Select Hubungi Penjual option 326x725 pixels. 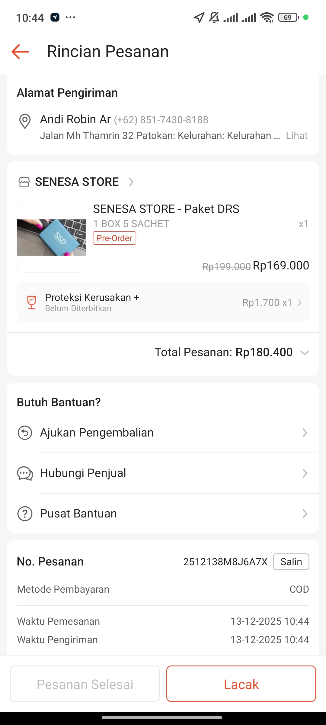[x=83, y=473]
